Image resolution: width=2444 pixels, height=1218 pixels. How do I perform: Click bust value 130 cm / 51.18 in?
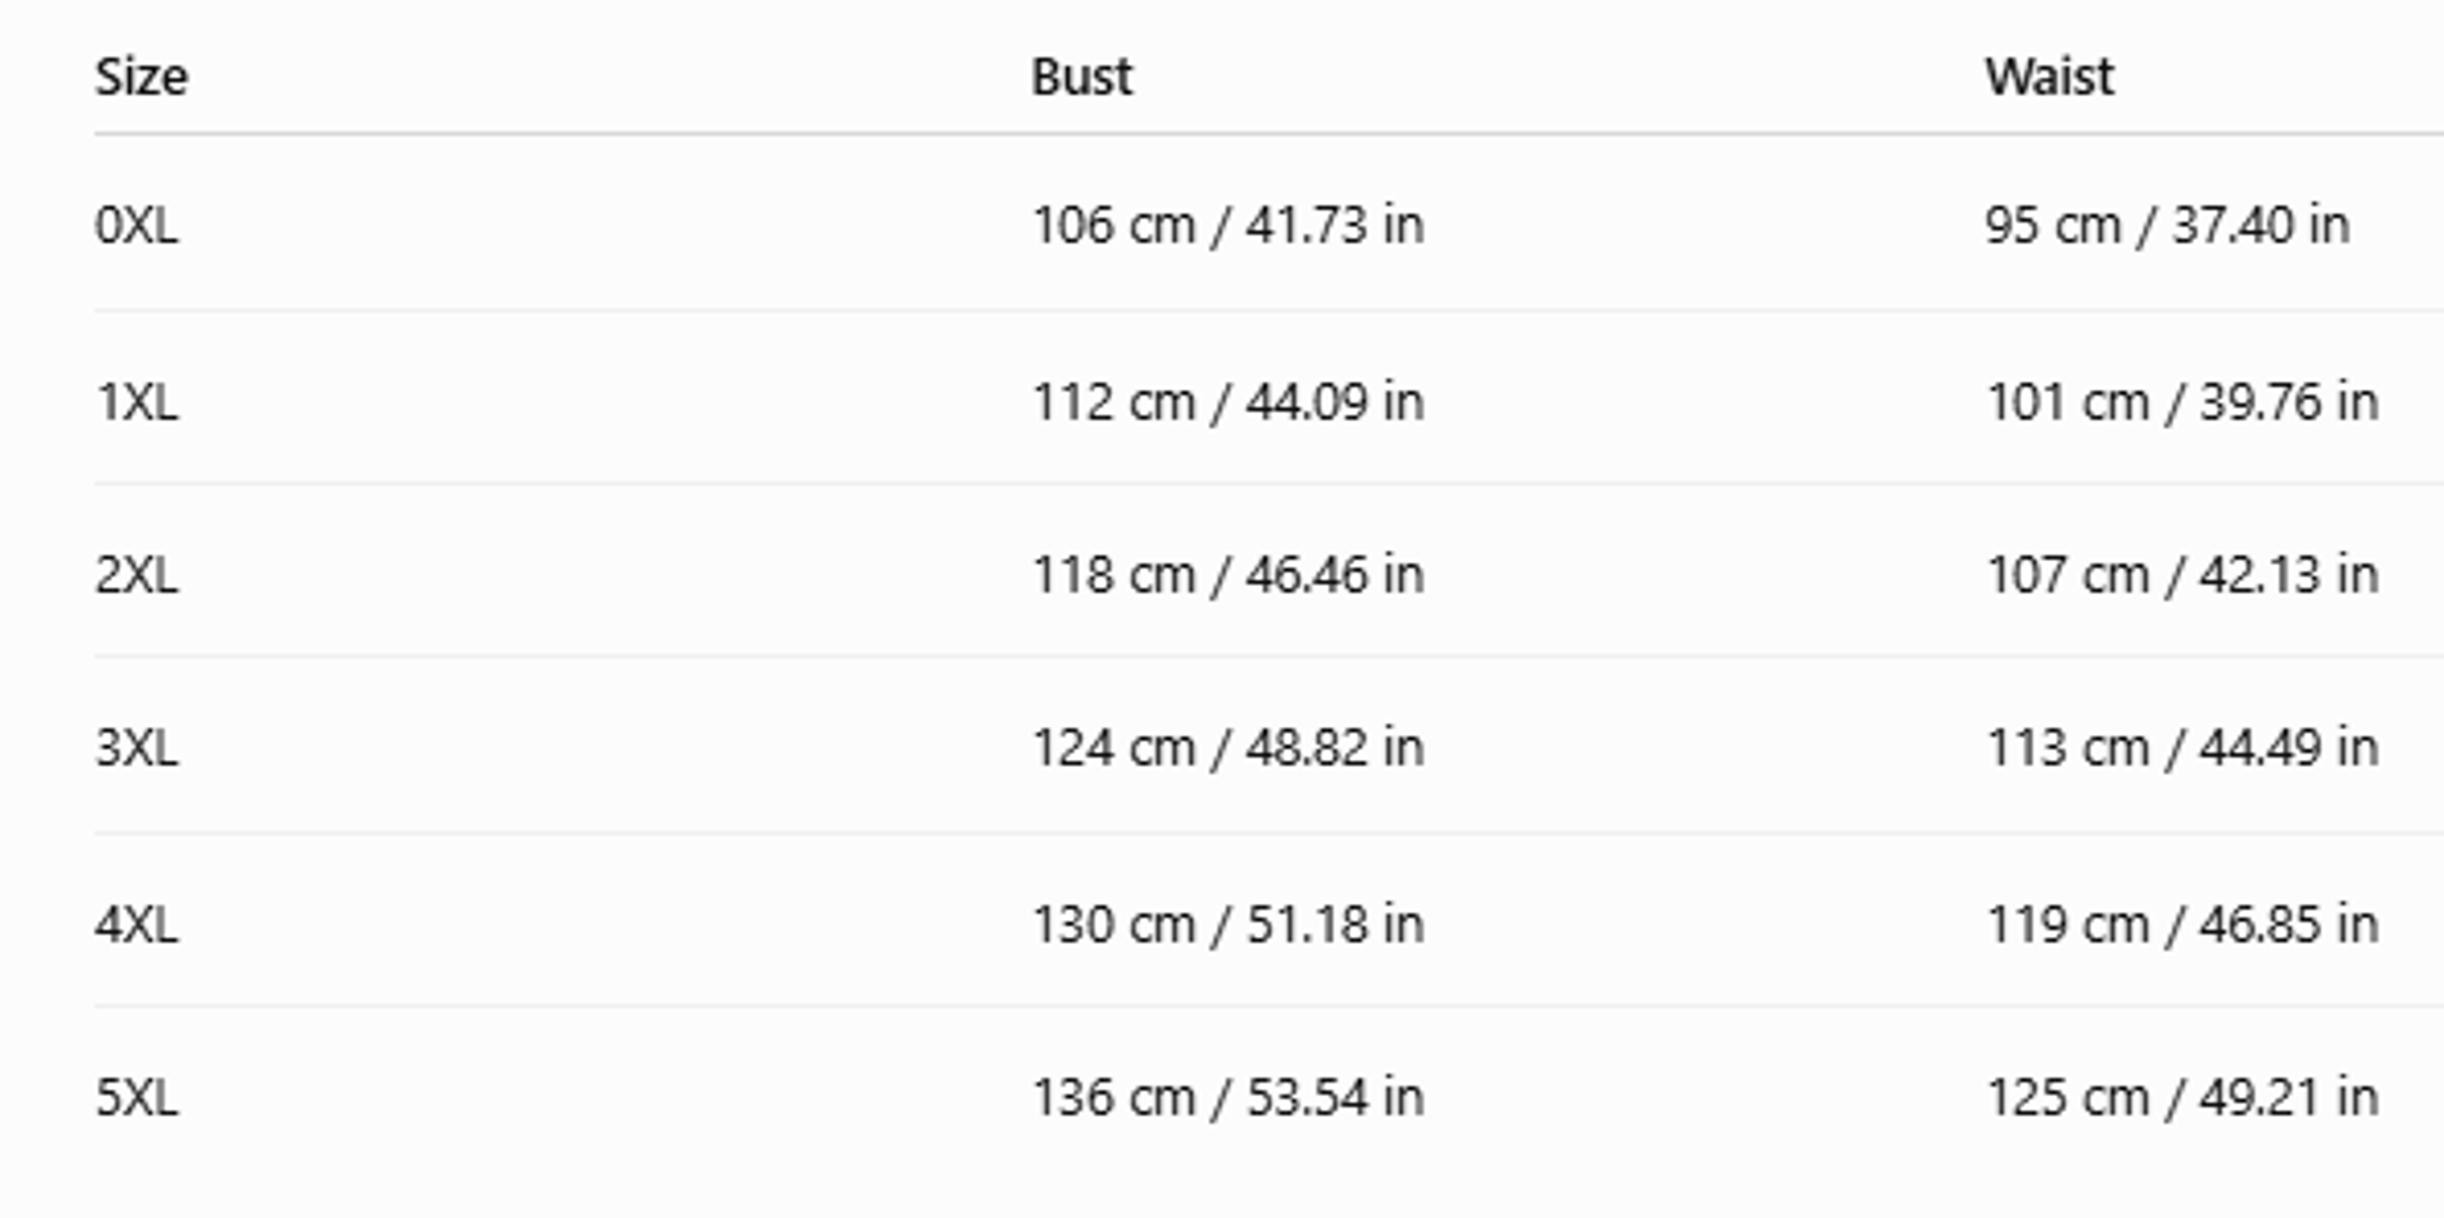1228,924
